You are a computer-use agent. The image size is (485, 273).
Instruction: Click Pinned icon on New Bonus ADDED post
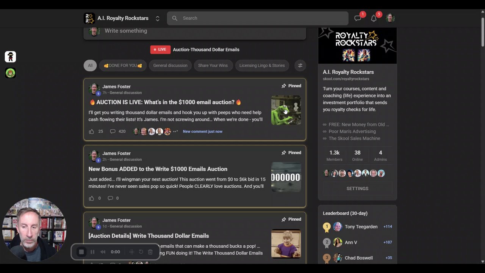(284, 152)
